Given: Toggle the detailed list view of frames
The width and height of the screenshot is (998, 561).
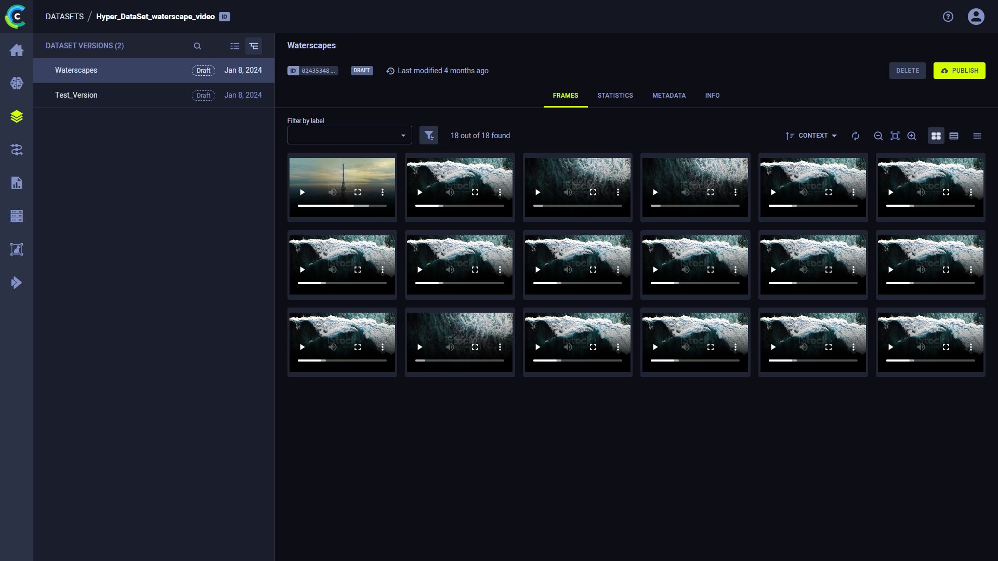Looking at the screenshot, I should pyautogui.click(x=954, y=136).
